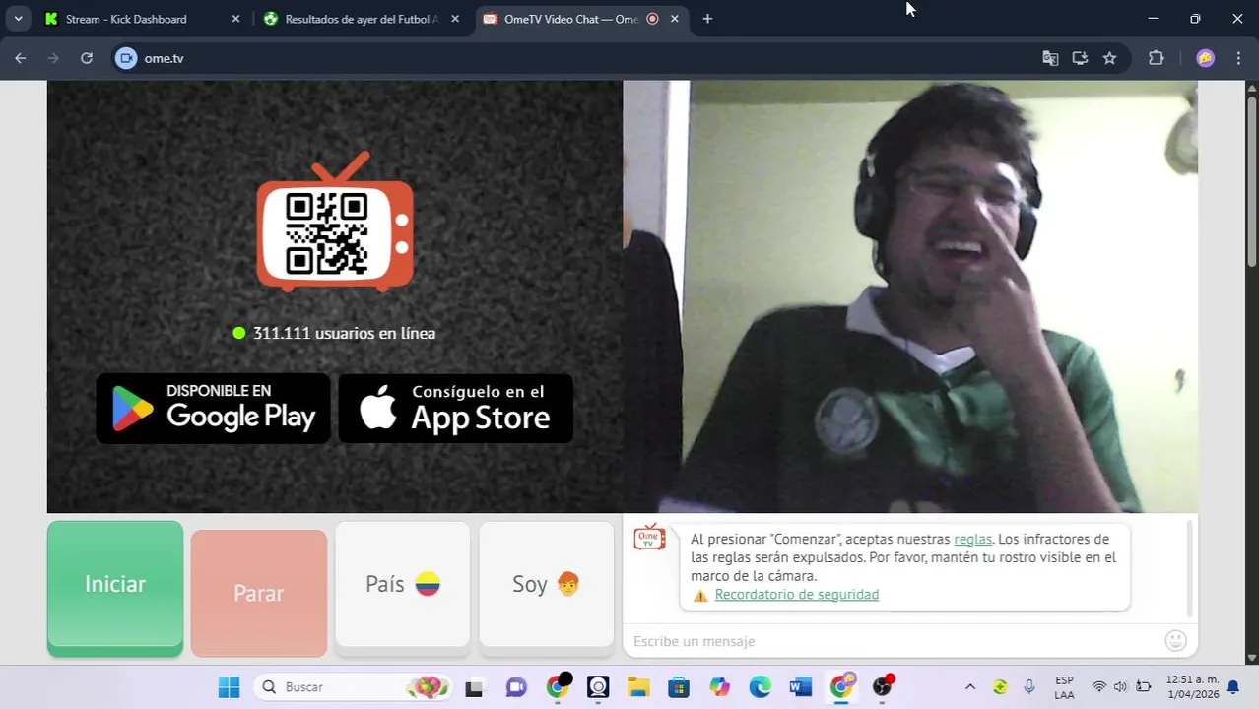
Task: Open Microsoft Store from taskbar
Action: point(679,687)
